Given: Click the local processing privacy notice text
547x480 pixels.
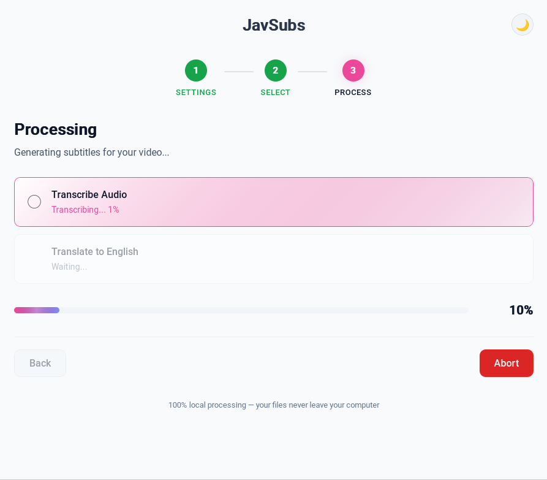Looking at the screenshot, I should click(x=274, y=405).
